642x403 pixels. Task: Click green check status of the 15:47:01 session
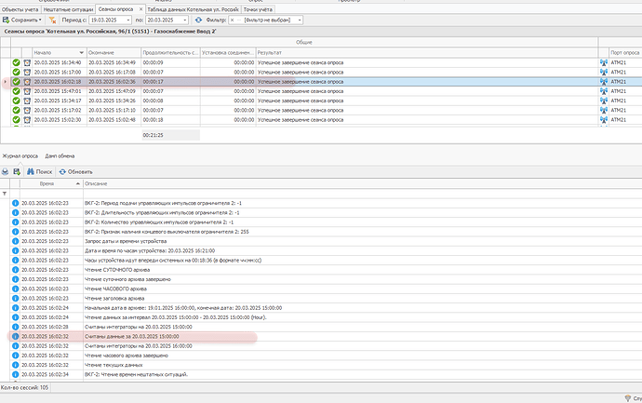pos(16,91)
